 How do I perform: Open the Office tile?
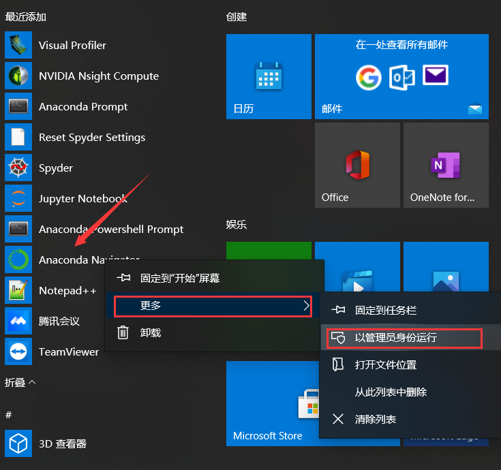coord(357,166)
